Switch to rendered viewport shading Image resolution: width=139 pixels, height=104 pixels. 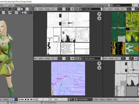pyautogui.click(x=28, y=13)
